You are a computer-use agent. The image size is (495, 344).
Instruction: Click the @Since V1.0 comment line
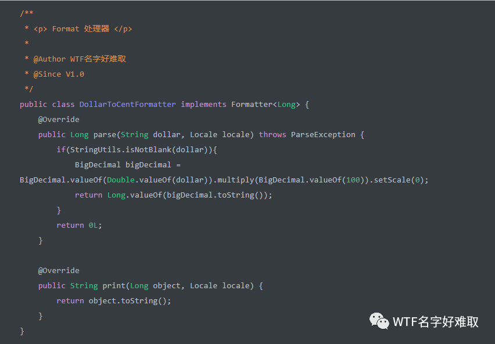(59, 74)
